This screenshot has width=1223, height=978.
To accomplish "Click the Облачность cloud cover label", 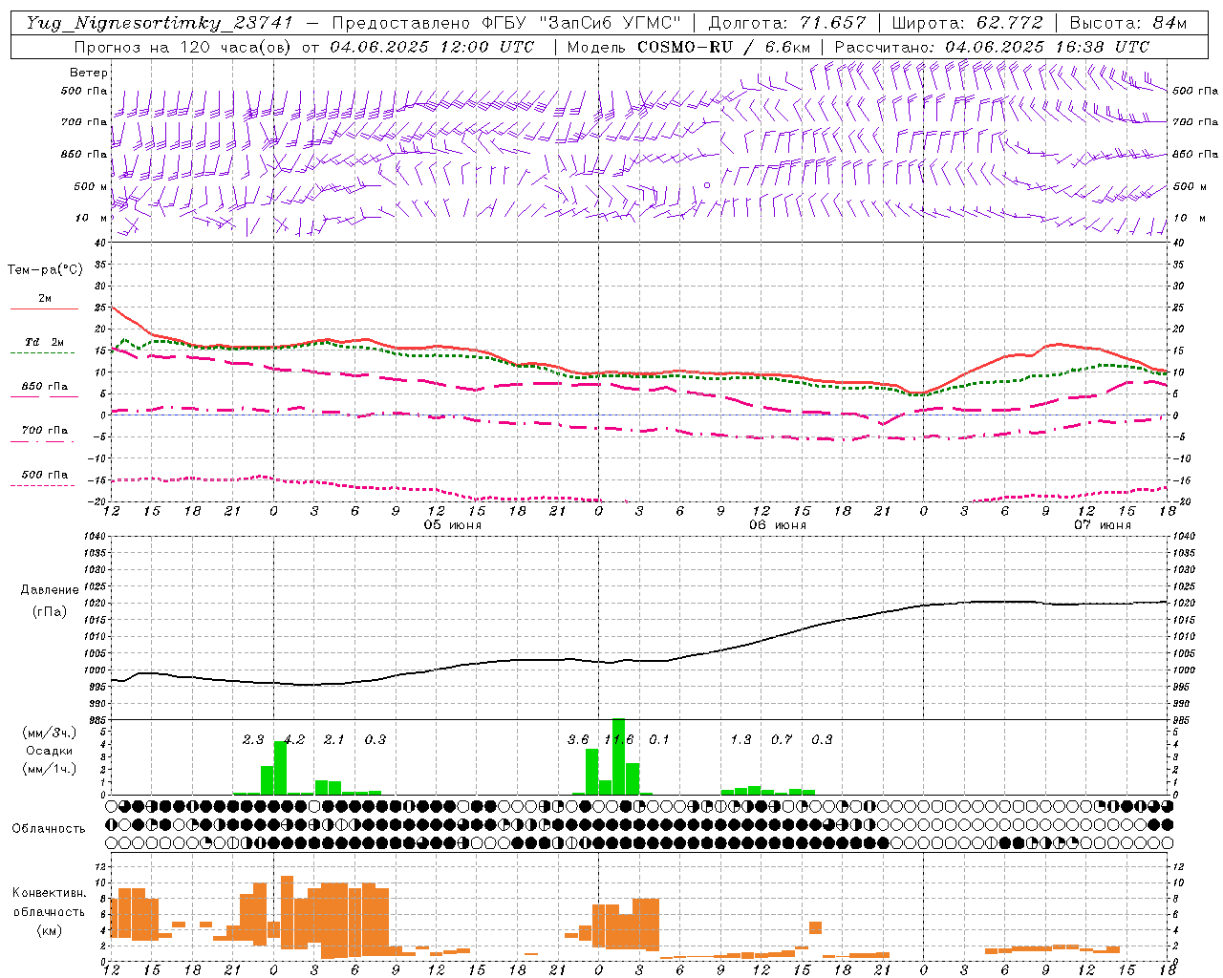I will tap(50, 829).
